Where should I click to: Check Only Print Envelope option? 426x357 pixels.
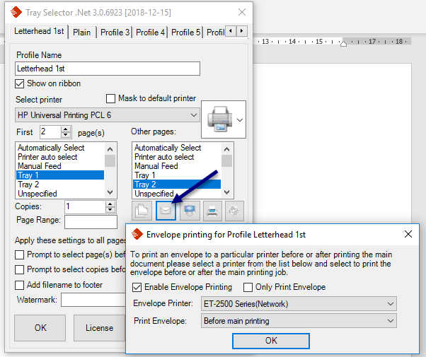point(248,287)
